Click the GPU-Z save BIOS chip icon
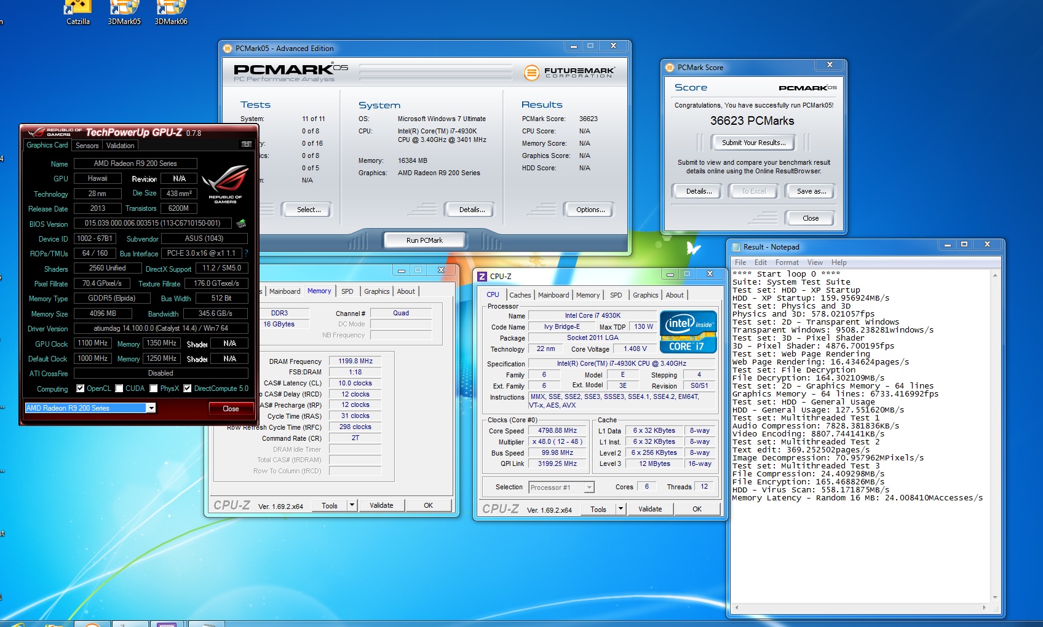The height and width of the screenshot is (627, 1043). tap(241, 223)
